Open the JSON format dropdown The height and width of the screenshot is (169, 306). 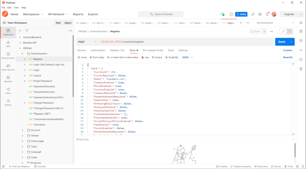click(187, 57)
